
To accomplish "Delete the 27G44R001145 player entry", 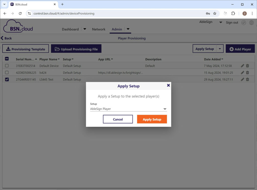I will point(248,79).
